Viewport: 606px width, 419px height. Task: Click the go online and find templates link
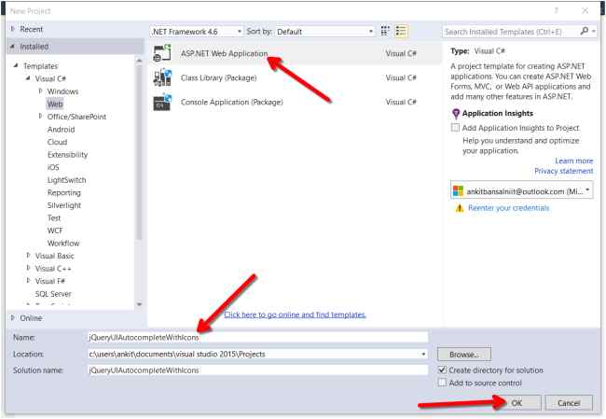[x=295, y=314]
